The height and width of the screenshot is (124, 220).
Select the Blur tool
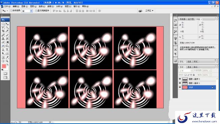[3, 46]
